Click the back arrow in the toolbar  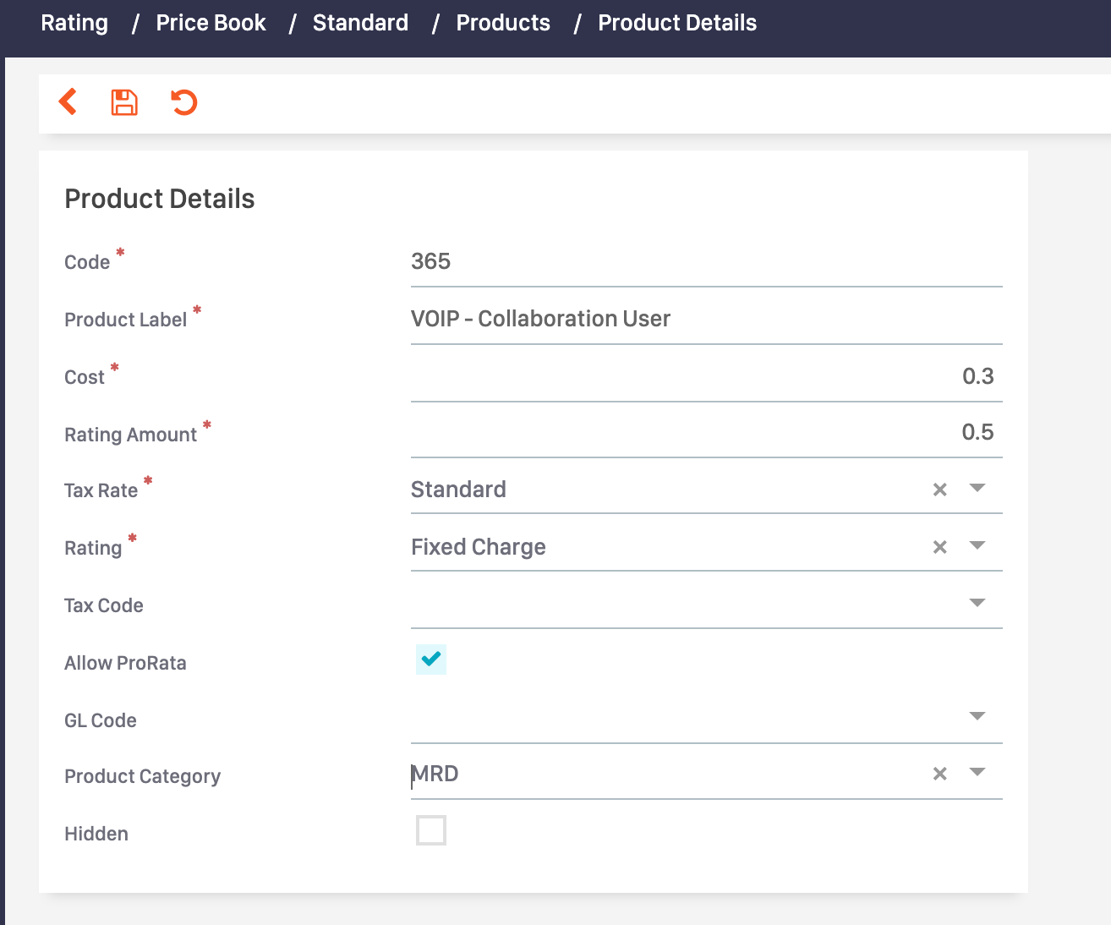(68, 101)
